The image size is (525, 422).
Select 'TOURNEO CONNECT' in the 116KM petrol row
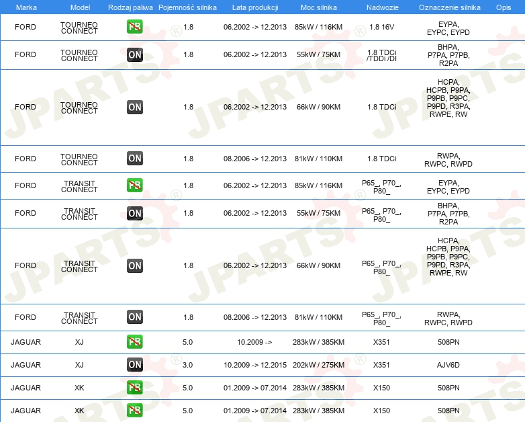(x=79, y=28)
